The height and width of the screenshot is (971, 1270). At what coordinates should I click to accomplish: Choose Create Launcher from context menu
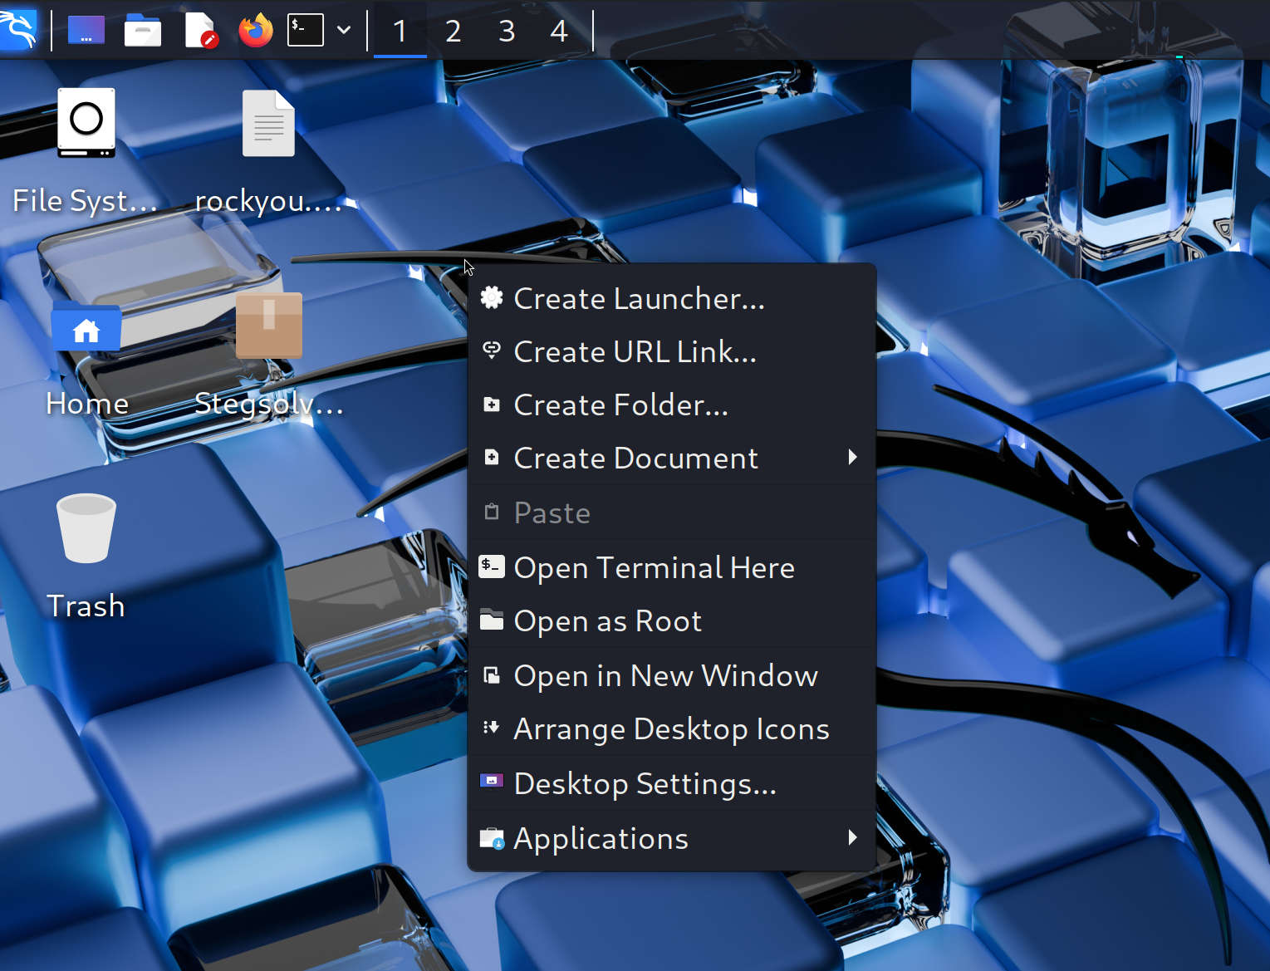point(639,298)
